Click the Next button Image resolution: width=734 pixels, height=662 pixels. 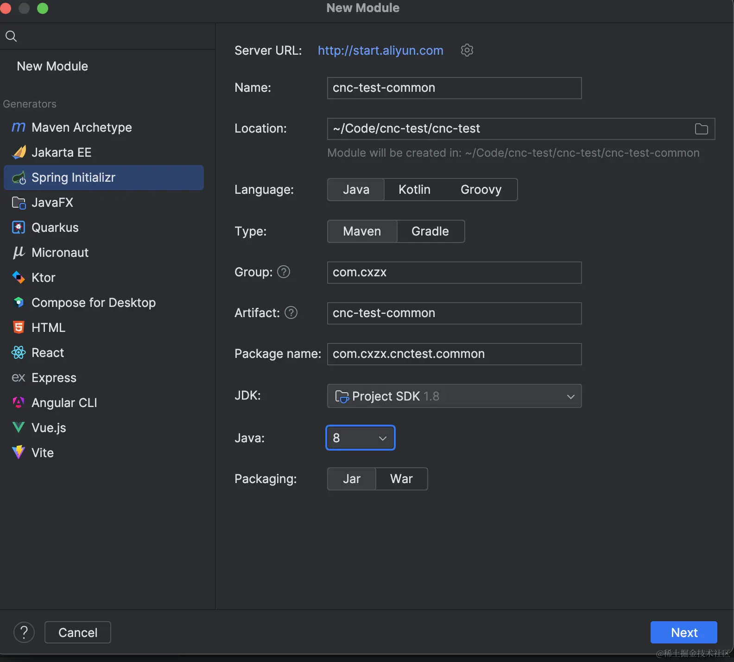click(684, 632)
